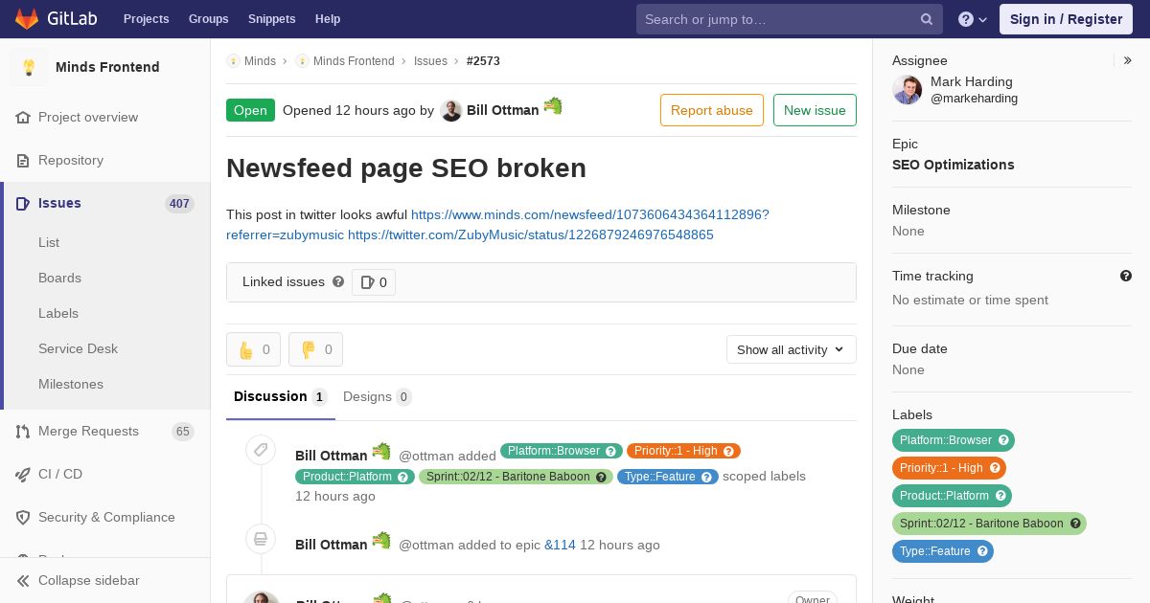Open the Projects menu in navbar

[146, 18]
